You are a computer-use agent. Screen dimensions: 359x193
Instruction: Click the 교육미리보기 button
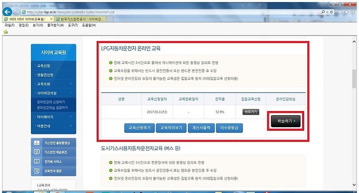pyautogui.click(x=171, y=128)
